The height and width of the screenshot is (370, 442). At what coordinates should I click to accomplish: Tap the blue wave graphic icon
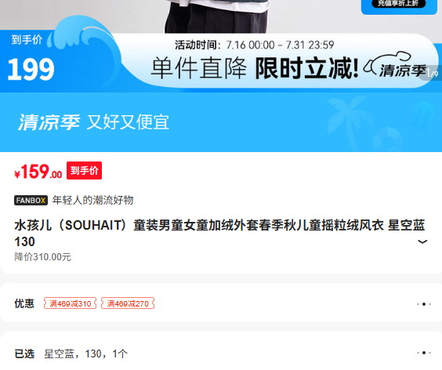point(85,45)
